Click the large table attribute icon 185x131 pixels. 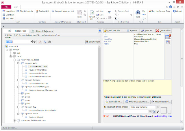pyautogui.click(x=168, y=37)
